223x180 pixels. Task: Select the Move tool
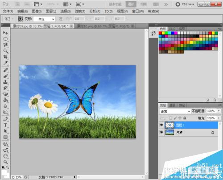pos(5,33)
